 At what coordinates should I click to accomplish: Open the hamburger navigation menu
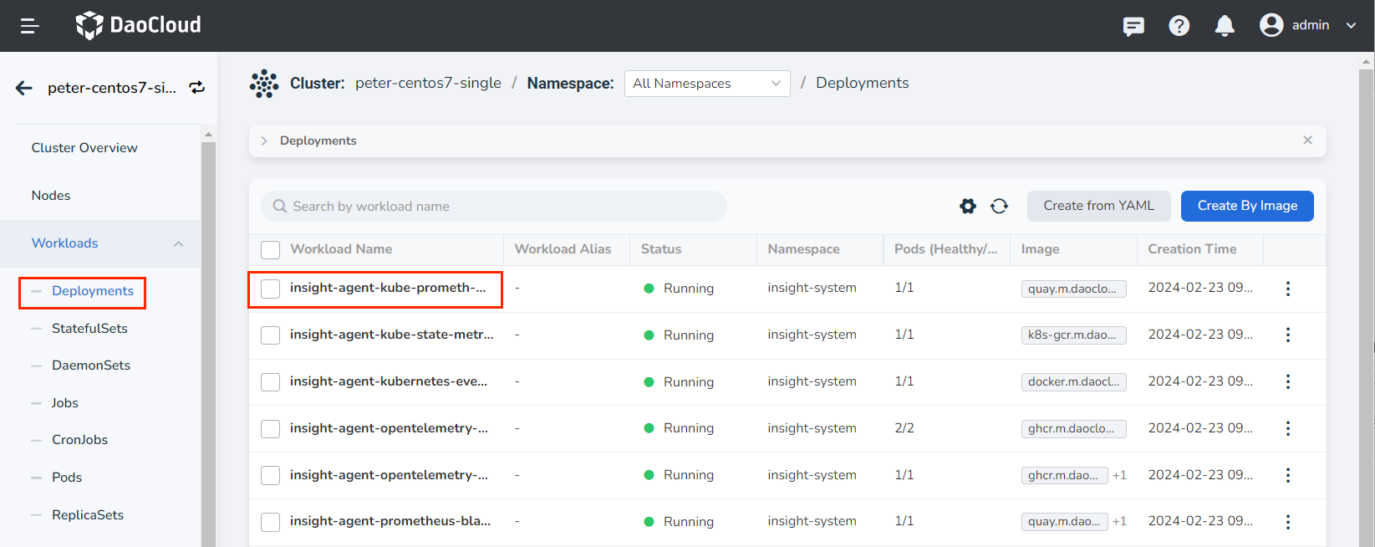(30, 26)
